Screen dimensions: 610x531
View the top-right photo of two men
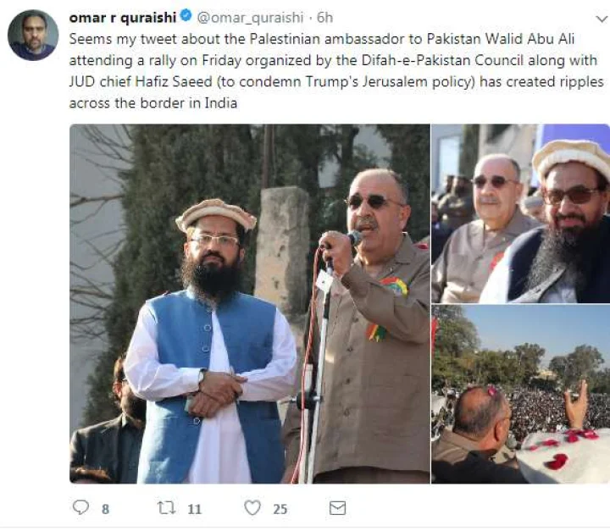[x=520, y=213]
